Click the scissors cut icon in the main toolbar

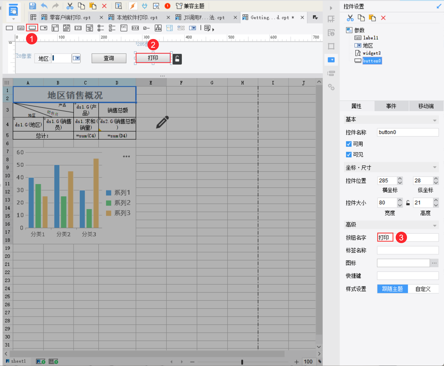(70, 6)
